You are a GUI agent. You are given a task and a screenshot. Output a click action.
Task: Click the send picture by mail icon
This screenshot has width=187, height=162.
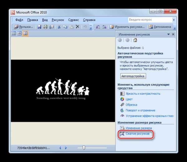pos(52,27)
